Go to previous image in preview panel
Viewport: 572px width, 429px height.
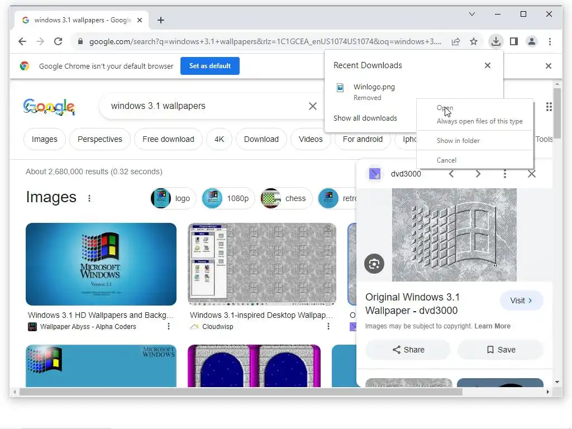coord(451,174)
